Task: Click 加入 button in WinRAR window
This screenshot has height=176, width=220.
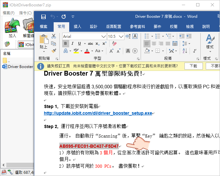Action: (x=12, y=28)
